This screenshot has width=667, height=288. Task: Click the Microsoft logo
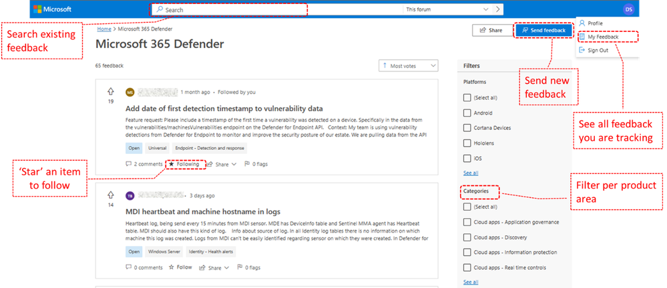point(52,9)
